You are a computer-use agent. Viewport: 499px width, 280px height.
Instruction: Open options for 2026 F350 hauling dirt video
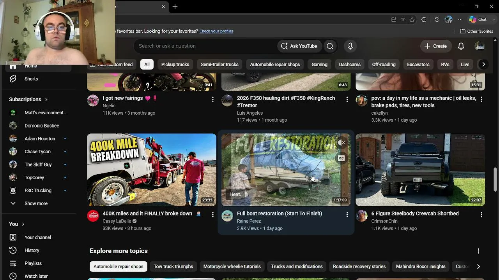point(347,100)
